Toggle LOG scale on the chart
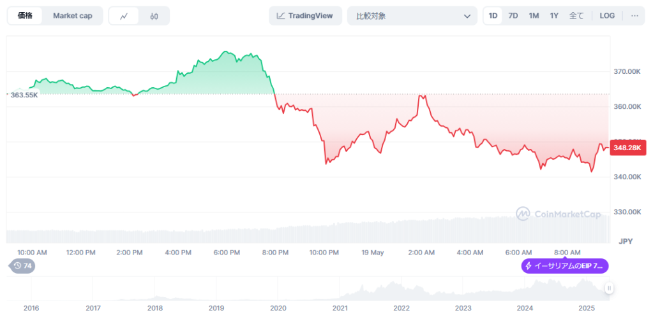The width and height of the screenshot is (653, 322). point(607,16)
